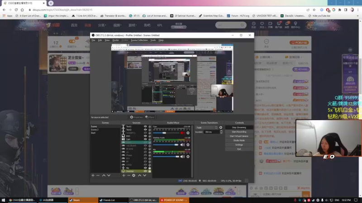The image size is (362, 203).
Task: Move scene up in Scenes panel
Action: (x=104, y=175)
